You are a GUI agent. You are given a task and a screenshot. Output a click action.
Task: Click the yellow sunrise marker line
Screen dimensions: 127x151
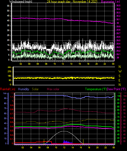click(x=44, y=142)
